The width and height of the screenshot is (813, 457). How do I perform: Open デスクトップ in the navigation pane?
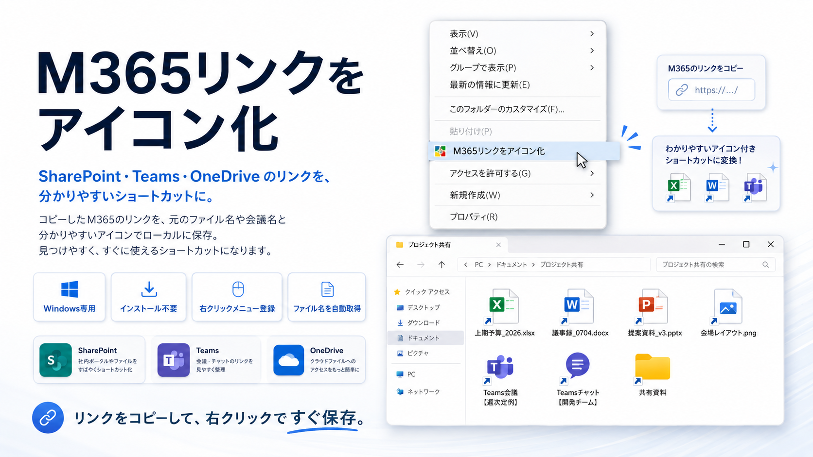(418, 307)
